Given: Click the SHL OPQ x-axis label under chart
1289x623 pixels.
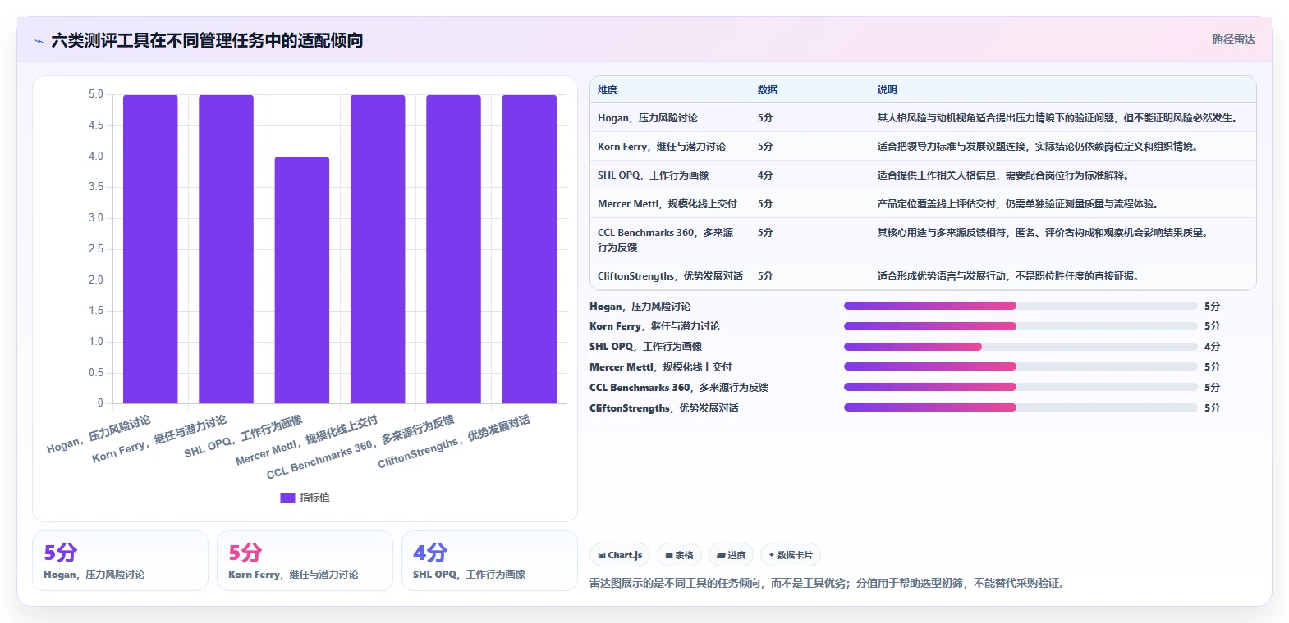Looking at the screenshot, I should click(244, 437).
